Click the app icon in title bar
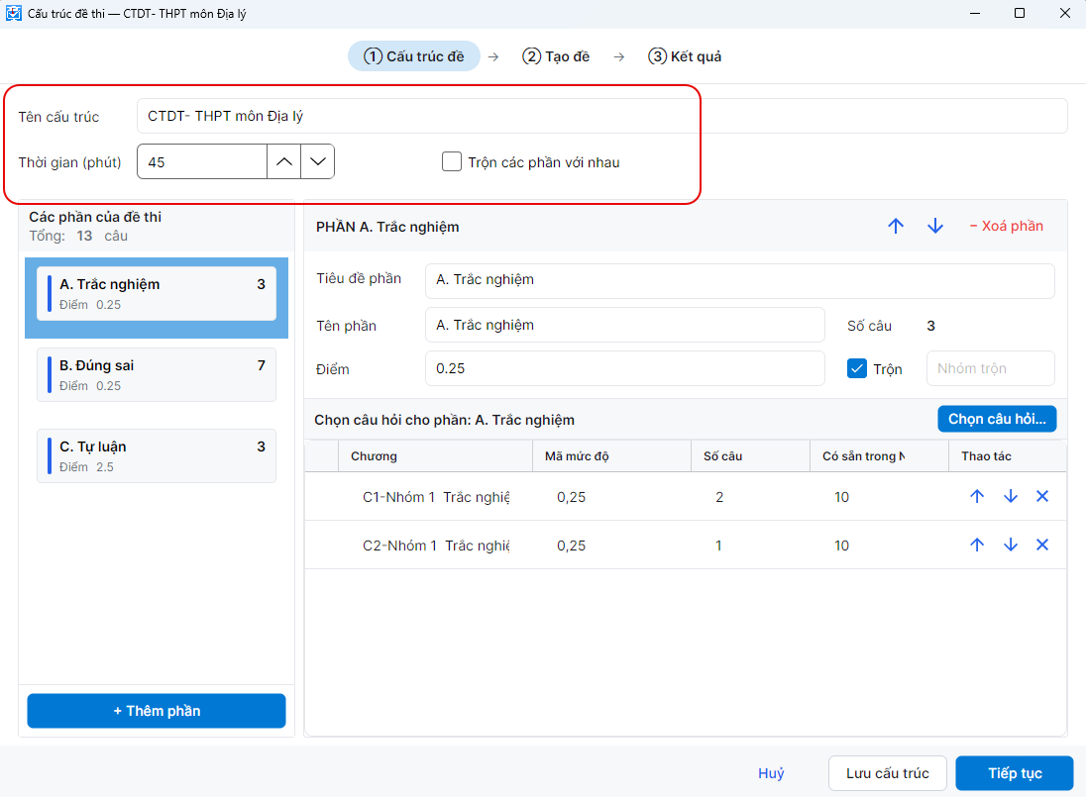 point(13,13)
